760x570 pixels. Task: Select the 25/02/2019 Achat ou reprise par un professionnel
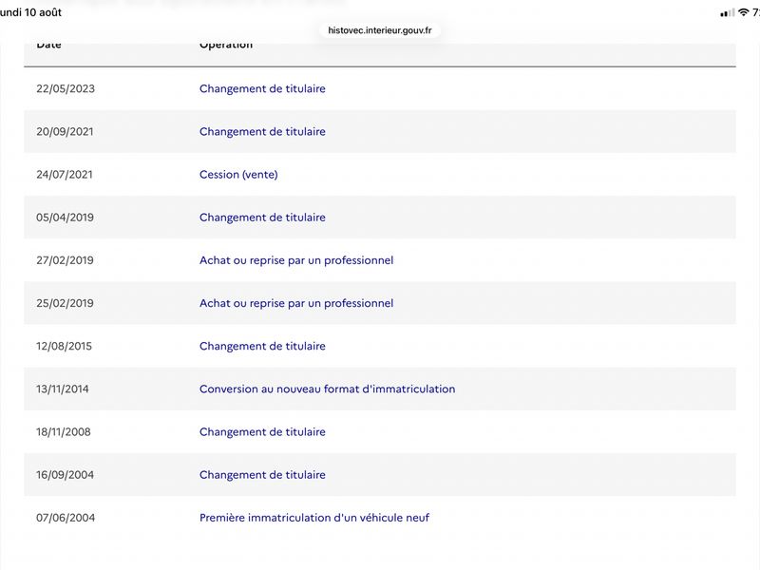296,303
